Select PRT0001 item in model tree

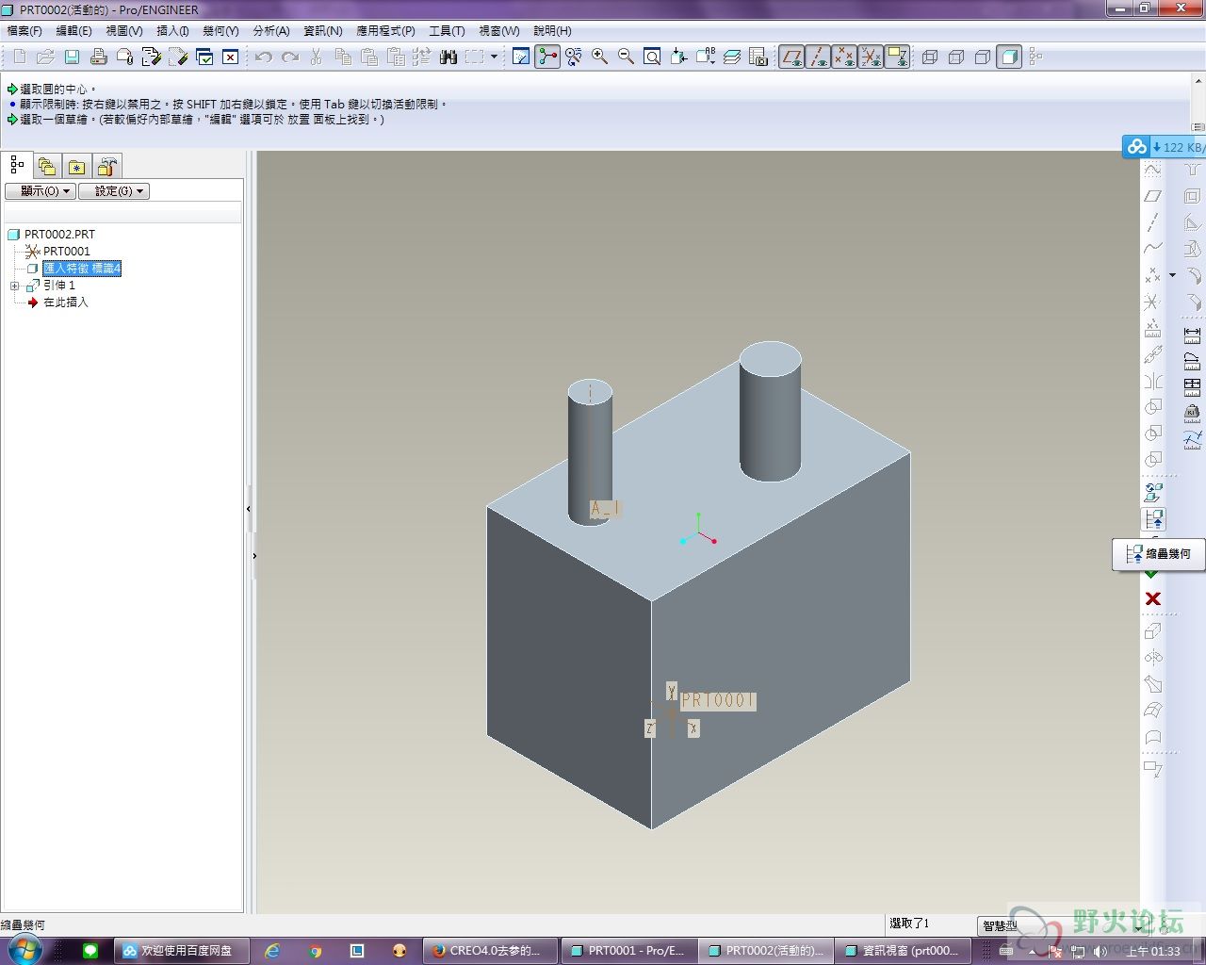pyautogui.click(x=66, y=252)
